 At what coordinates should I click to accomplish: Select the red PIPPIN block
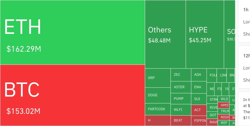[x=199, y=120]
